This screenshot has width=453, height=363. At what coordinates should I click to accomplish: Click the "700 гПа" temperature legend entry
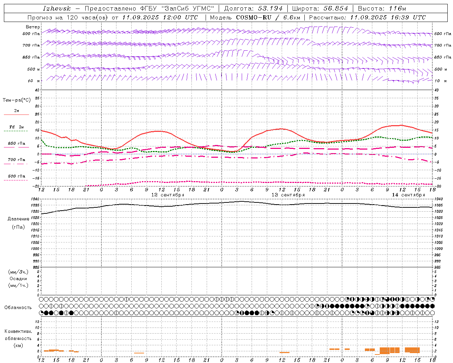(x=17, y=160)
